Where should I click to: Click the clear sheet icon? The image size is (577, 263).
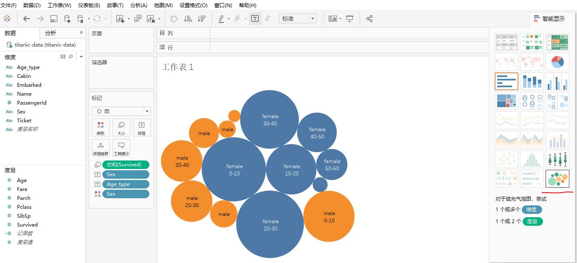(151, 19)
